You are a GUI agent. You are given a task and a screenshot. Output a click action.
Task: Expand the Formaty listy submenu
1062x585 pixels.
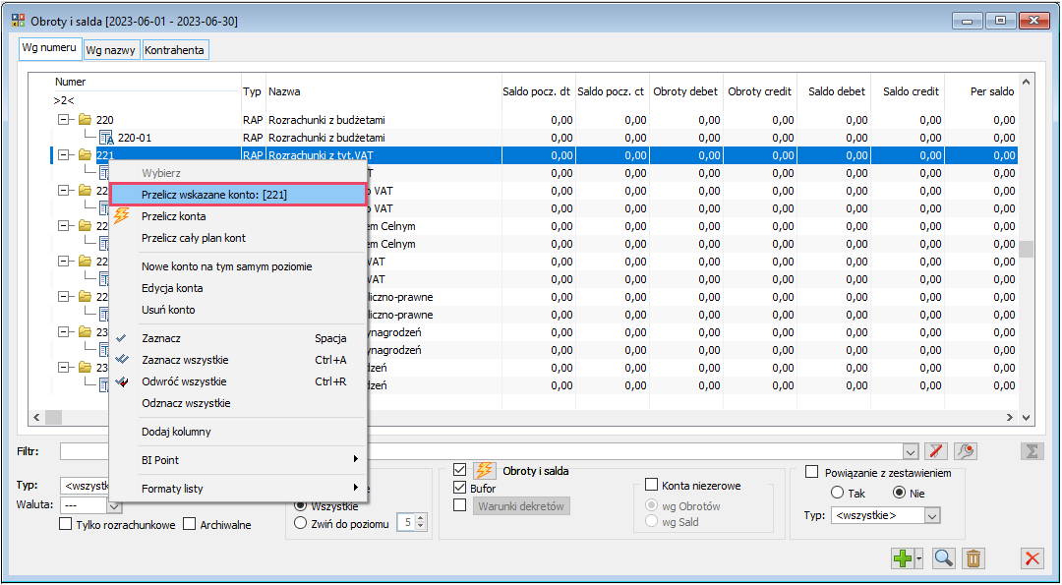tap(238, 489)
